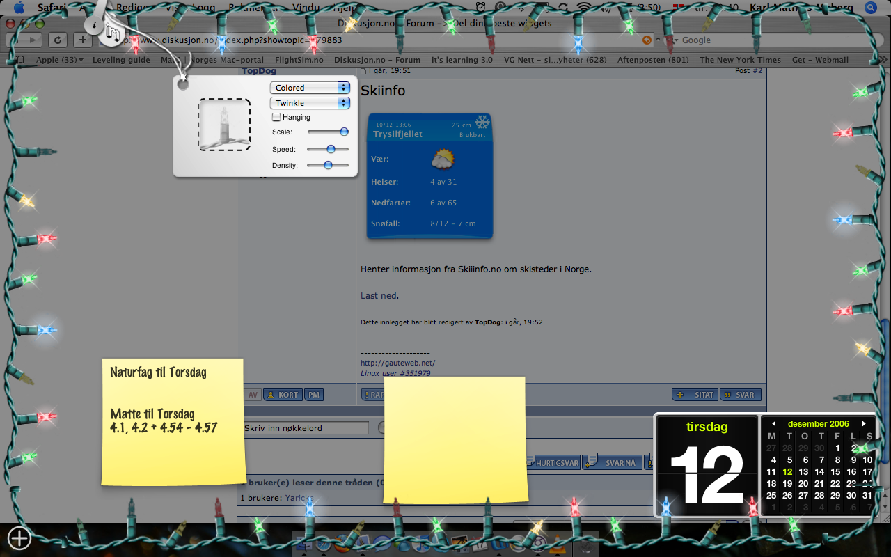
Task: Click desember 2006 calendar heading
Action: (x=818, y=424)
